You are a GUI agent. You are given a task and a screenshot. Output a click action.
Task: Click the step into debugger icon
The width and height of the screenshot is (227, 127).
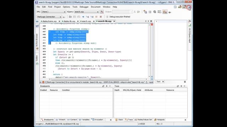[70, 17]
